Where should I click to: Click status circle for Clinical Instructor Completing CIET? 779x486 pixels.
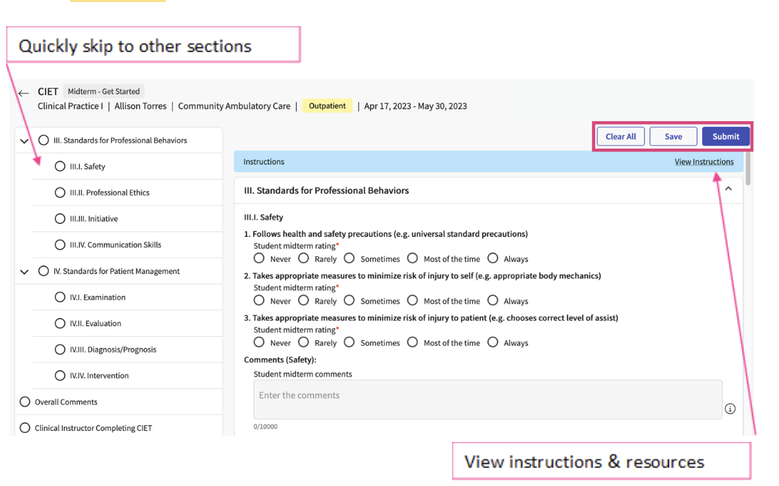coord(25,428)
